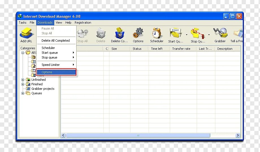260x152 pixels.
Task: Click the Unfinished folder icon
Action: click(28, 80)
